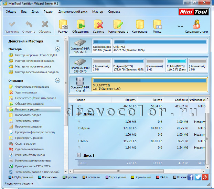Open the Связаться с нами contact icon
Viewport: 214px width, 189px height.
coord(196,24)
